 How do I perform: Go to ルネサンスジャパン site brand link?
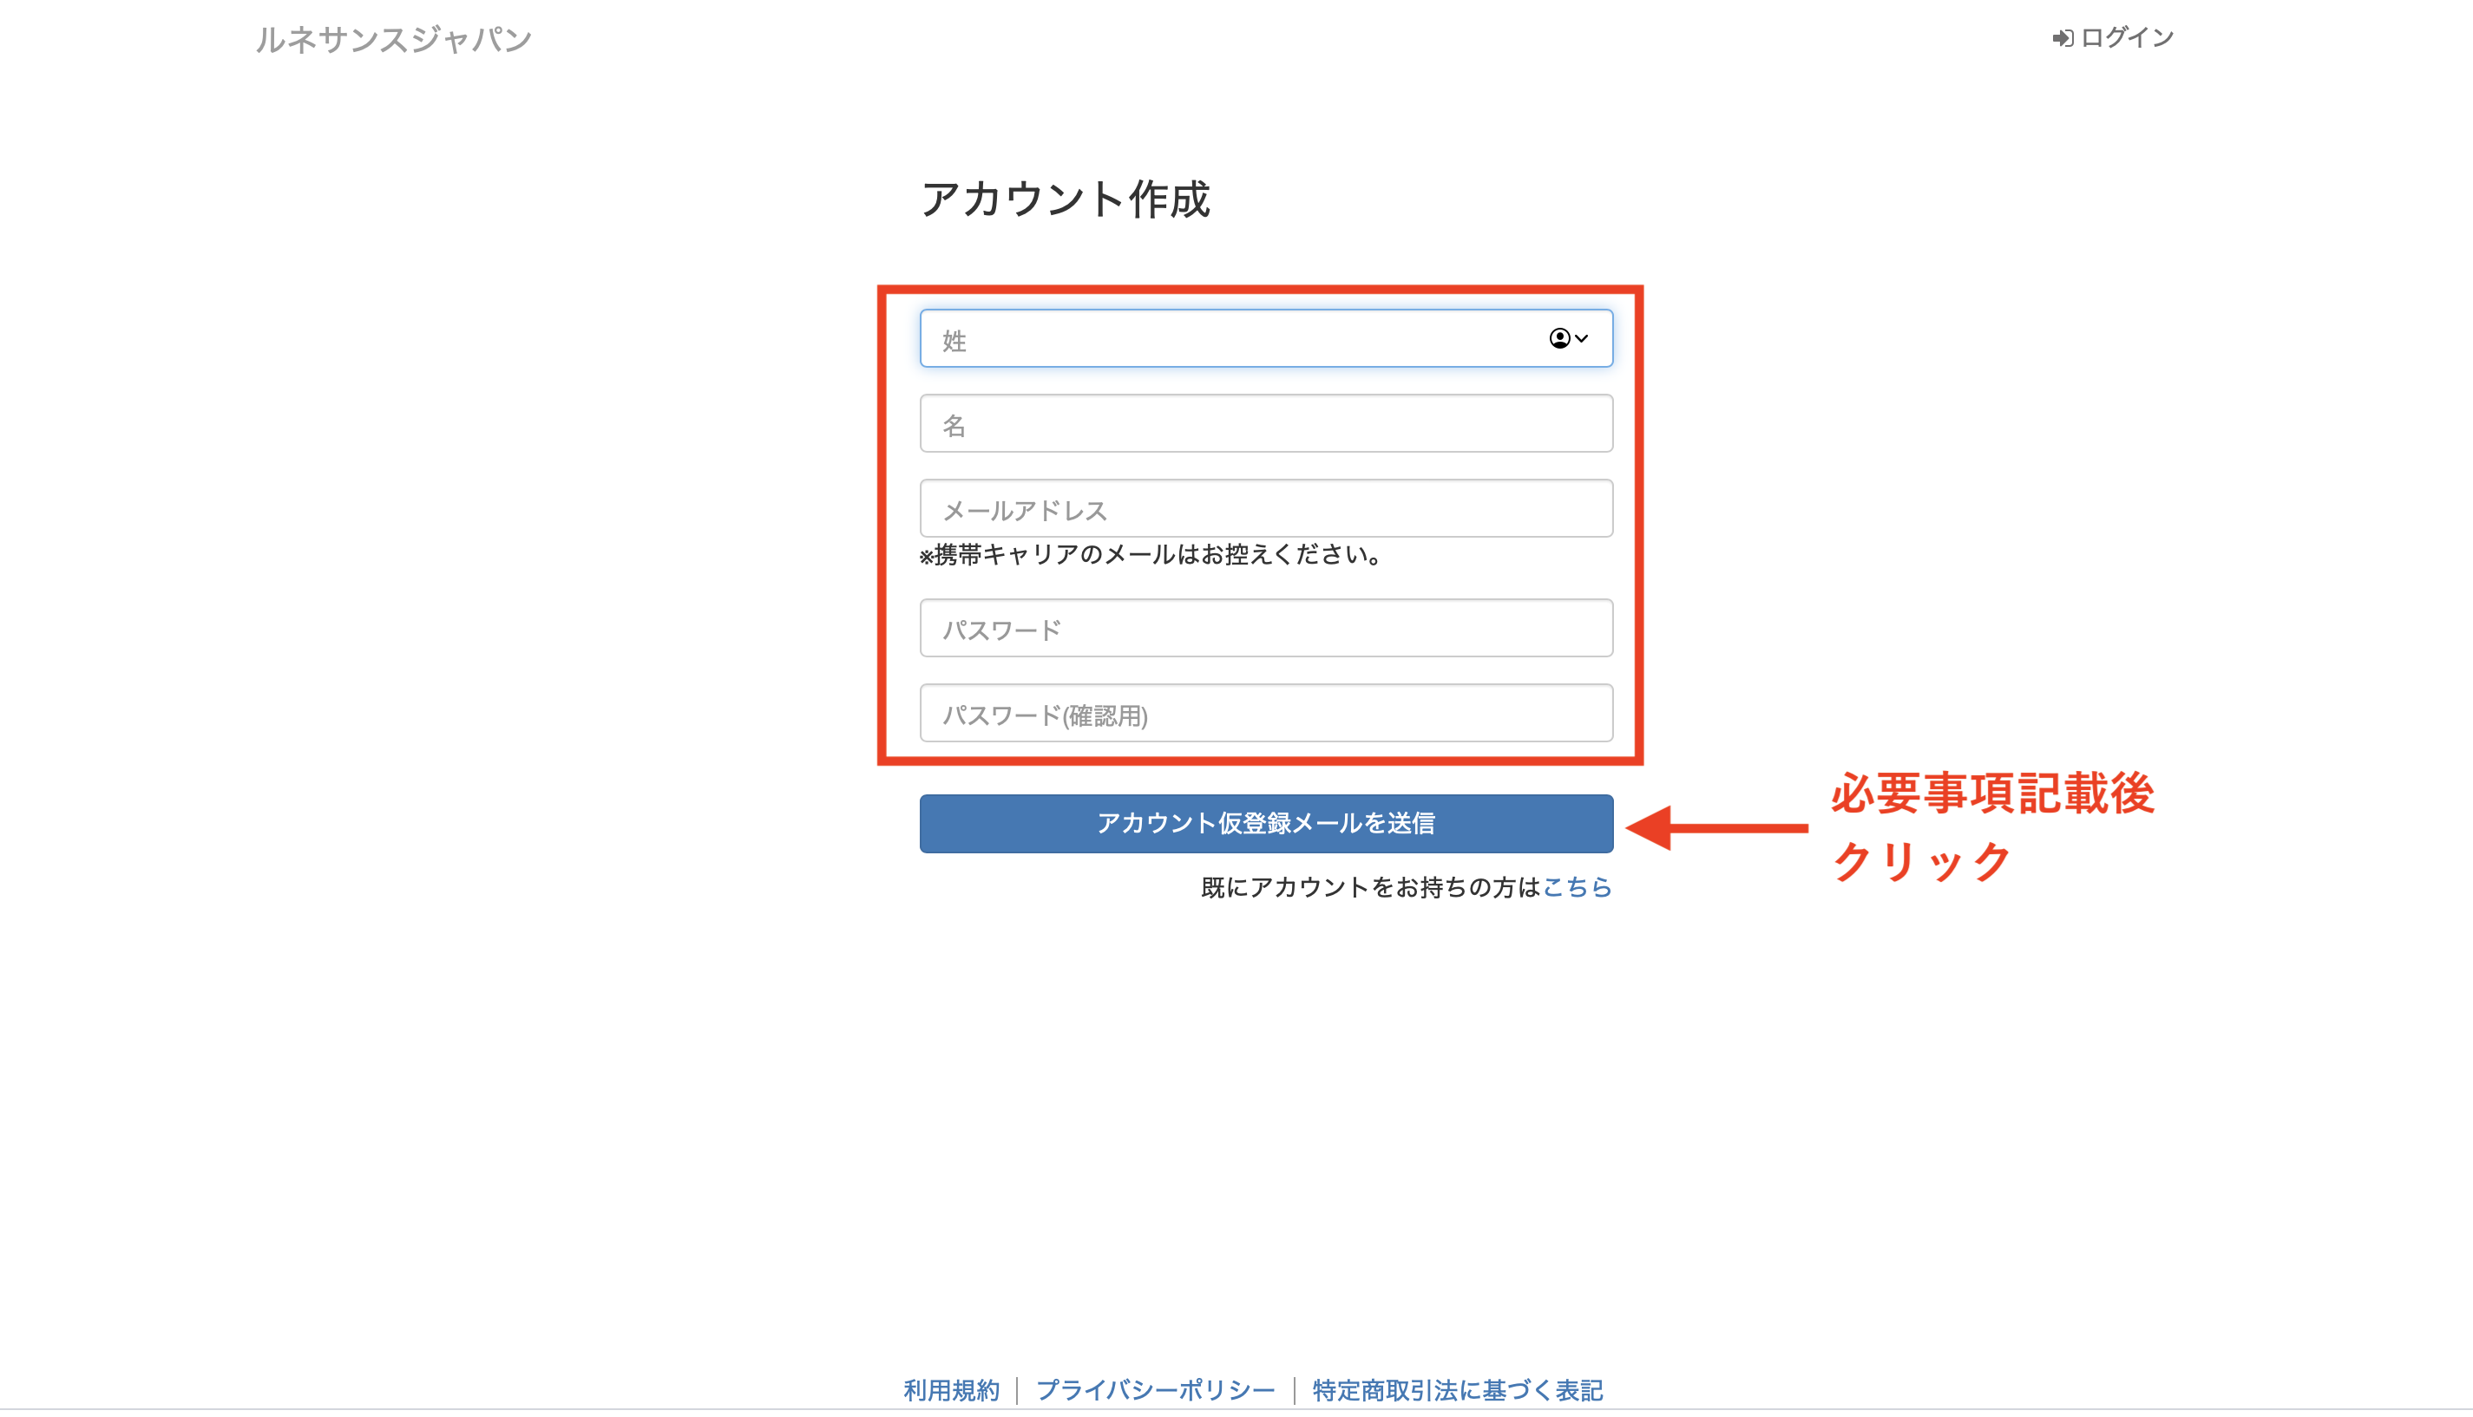393,40
